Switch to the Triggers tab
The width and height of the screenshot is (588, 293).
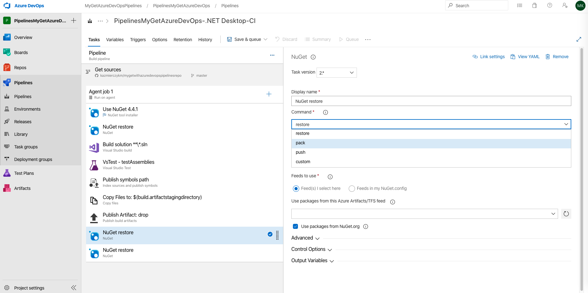pos(138,40)
